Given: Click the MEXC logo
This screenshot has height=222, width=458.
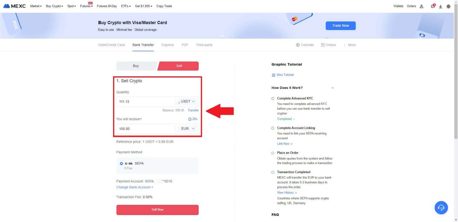Looking at the screenshot, I should pyautogui.click(x=14, y=6).
